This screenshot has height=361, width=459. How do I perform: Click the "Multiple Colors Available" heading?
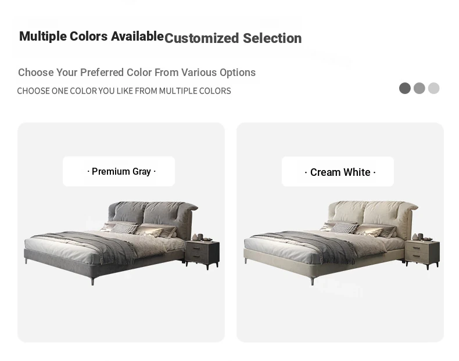pos(91,37)
